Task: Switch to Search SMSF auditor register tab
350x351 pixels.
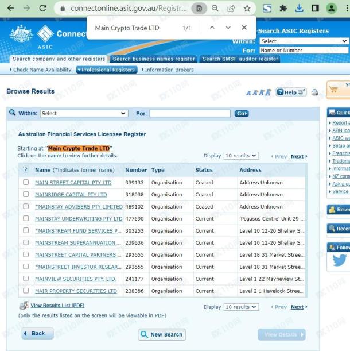Action: [240, 59]
